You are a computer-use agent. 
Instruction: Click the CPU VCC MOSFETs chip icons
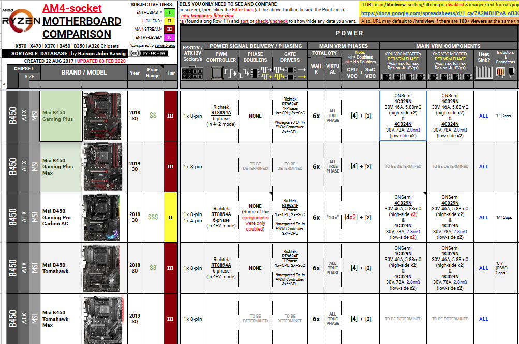(403, 77)
